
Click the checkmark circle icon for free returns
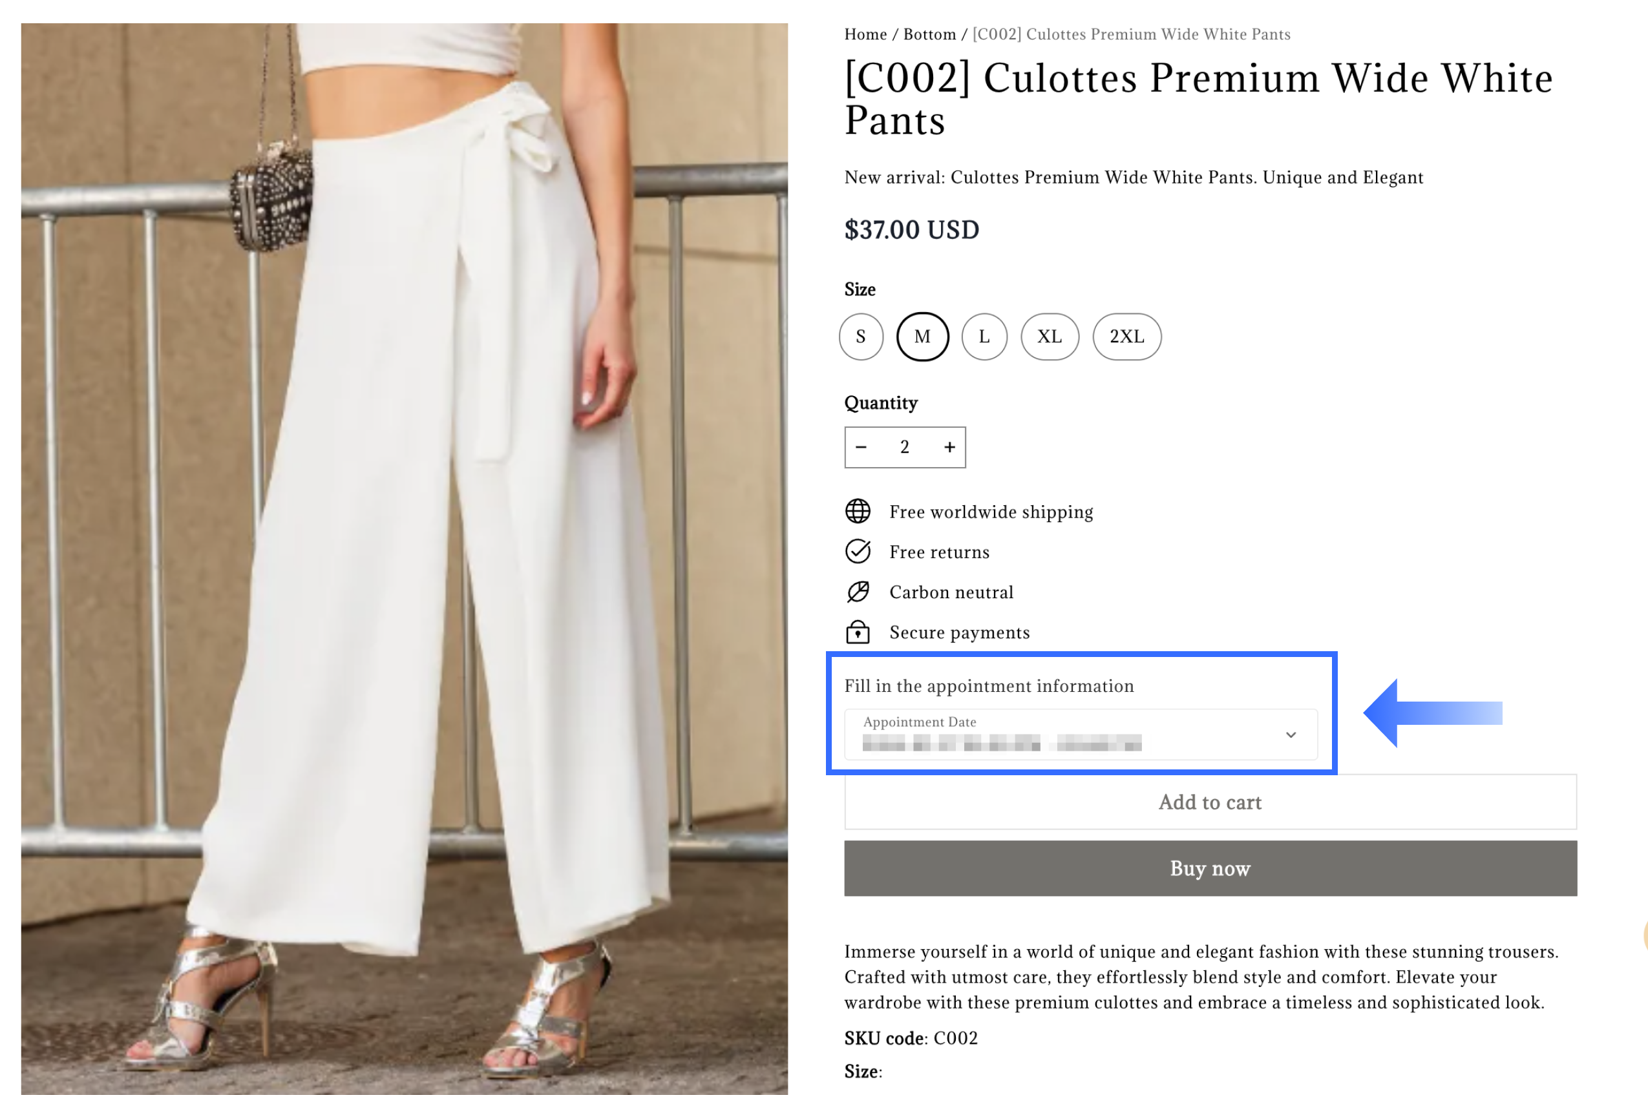[857, 552]
